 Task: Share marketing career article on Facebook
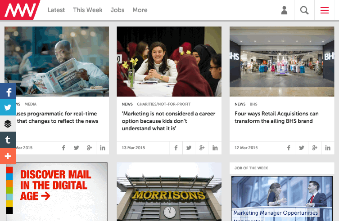pyautogui.click(x=176, y=148)
